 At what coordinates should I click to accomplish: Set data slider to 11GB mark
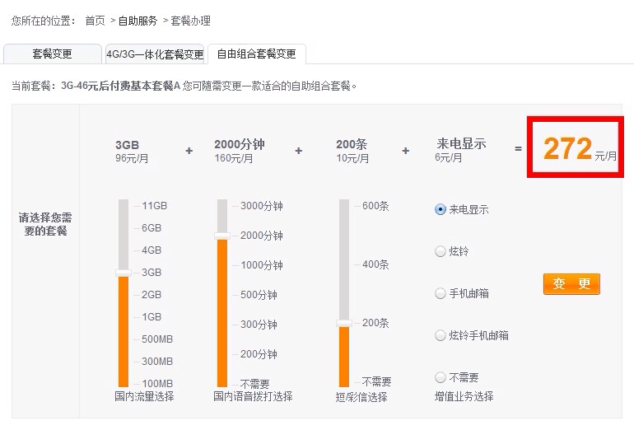point(124,206)
